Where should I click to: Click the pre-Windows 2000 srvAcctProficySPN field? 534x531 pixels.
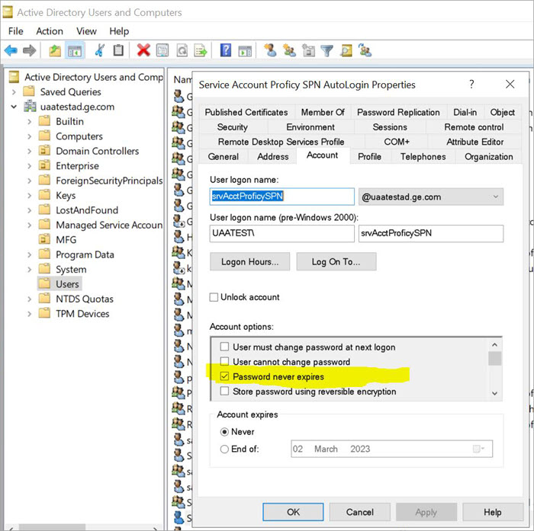click(x=431, y=233)
